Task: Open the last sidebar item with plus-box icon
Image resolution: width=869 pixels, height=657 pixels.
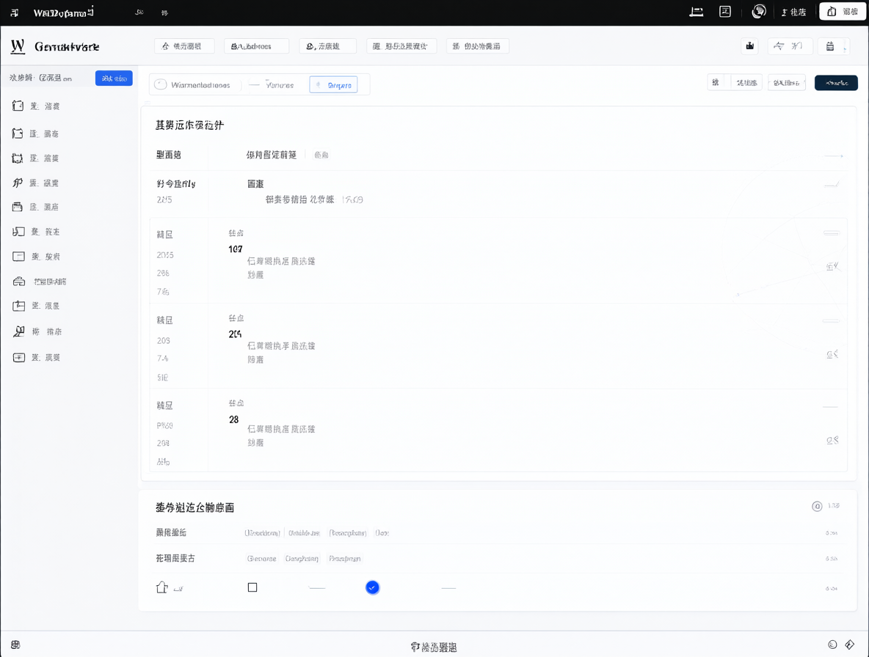Action: pyautogui.click(x=19, y=358)
